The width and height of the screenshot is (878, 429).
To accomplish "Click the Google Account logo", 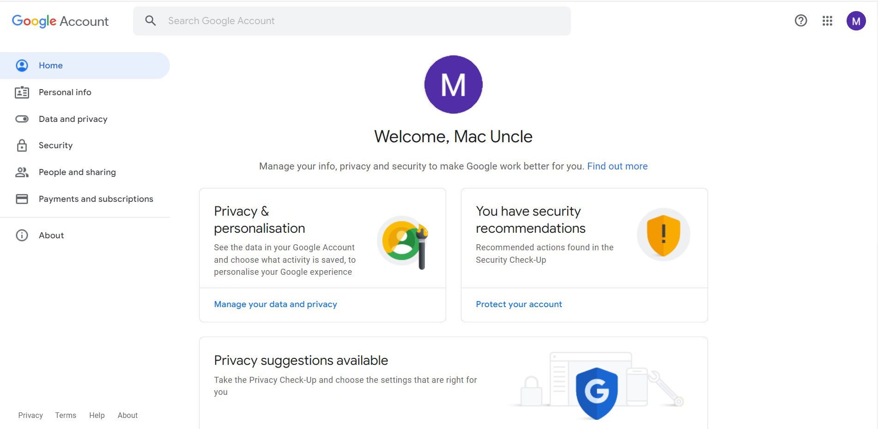I will click(60, 21).
